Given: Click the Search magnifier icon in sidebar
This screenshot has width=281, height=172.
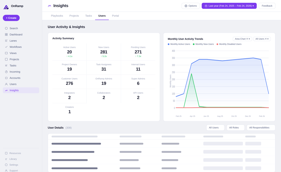Looking at the screenshot, I should coord(6,28).
